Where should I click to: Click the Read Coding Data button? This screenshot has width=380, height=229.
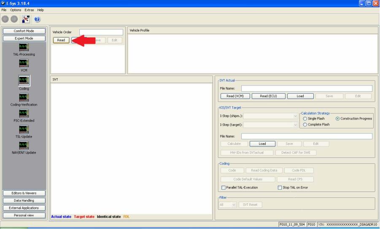(264, 170)
